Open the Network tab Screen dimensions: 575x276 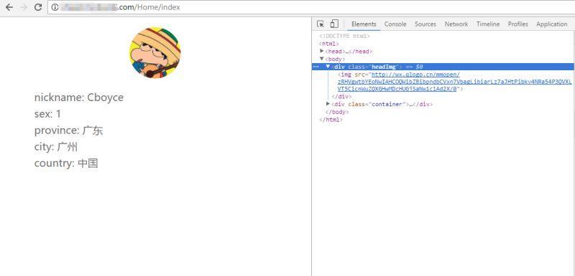(x=456, y=24)
